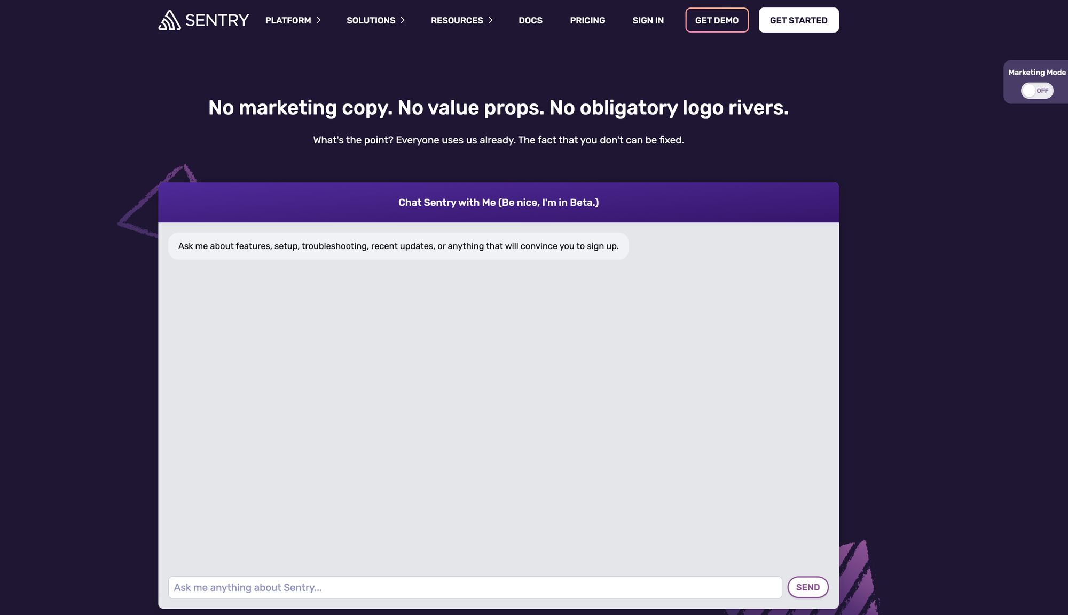Expand the chevron next to Resources
Image resolution: width=1068 pixels, height=615 pixels.
pos(490,20)
